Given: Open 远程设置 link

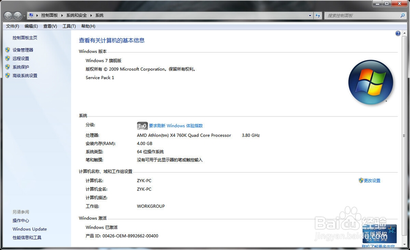Looking at the screenshot, I should point(20,59).
